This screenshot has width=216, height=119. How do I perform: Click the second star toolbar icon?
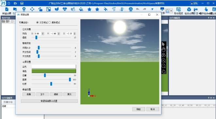click(x=97, y=9)
